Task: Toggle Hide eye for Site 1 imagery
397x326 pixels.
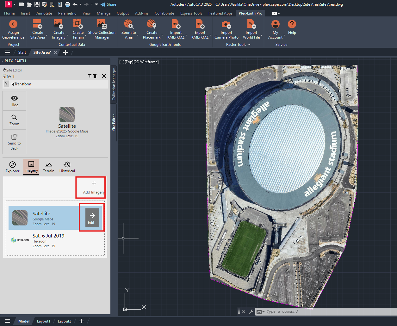Action: pos(14,101)
